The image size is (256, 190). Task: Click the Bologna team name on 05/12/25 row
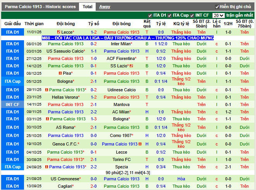pyautogui.click(x=65, y=81)
